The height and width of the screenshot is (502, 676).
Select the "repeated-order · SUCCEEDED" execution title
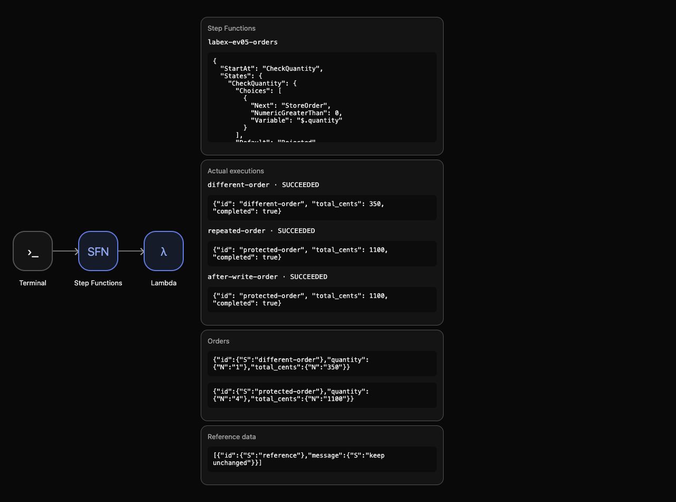261,231
